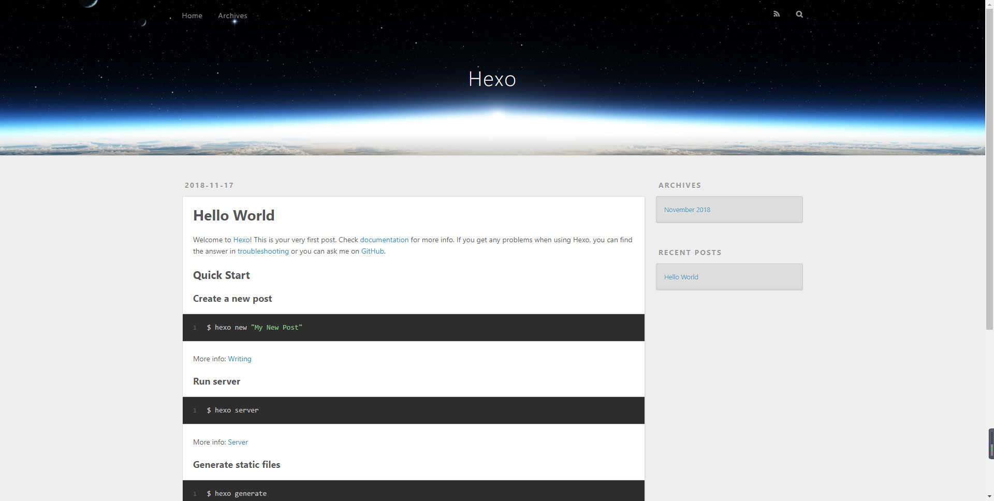Click the search magnifier icon
The image size is (994, 501).
pos(799,14)
